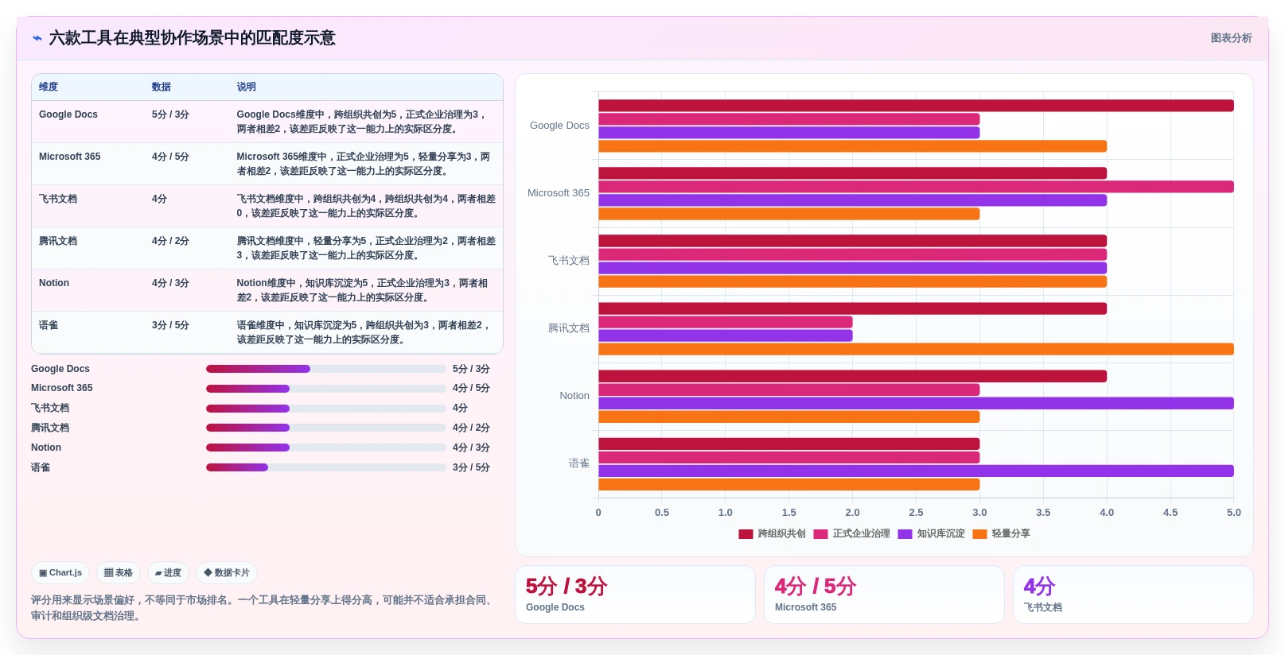Select the Chart.js tag chip

(x=60, y=572)
